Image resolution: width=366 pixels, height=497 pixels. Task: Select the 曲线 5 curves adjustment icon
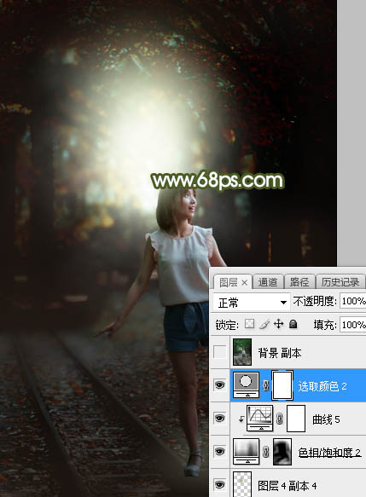pos(260,418)
